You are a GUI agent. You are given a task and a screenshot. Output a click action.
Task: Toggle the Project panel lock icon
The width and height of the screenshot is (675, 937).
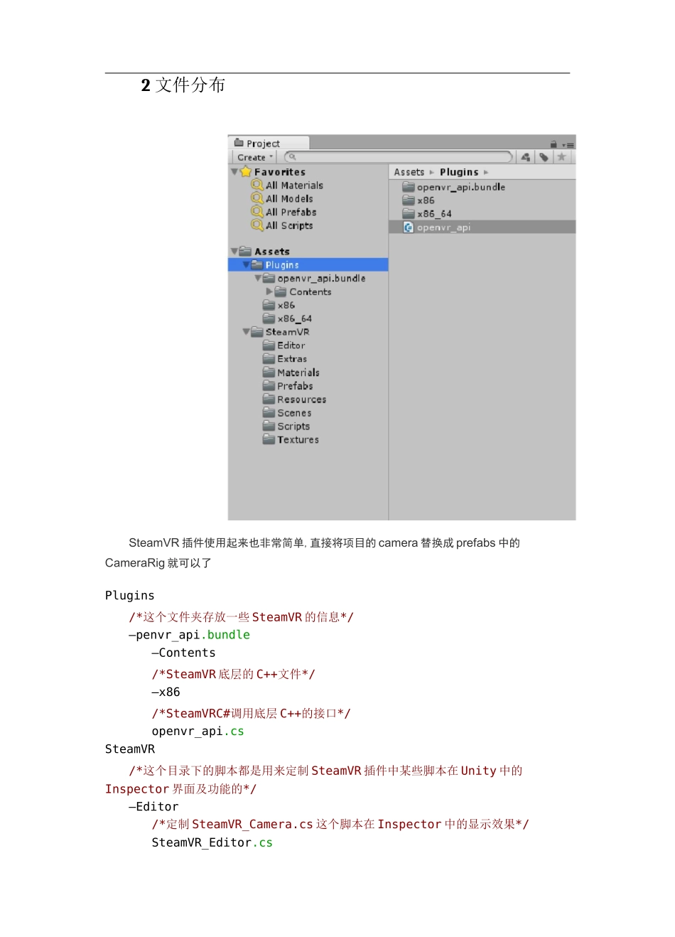pos(553,144)
